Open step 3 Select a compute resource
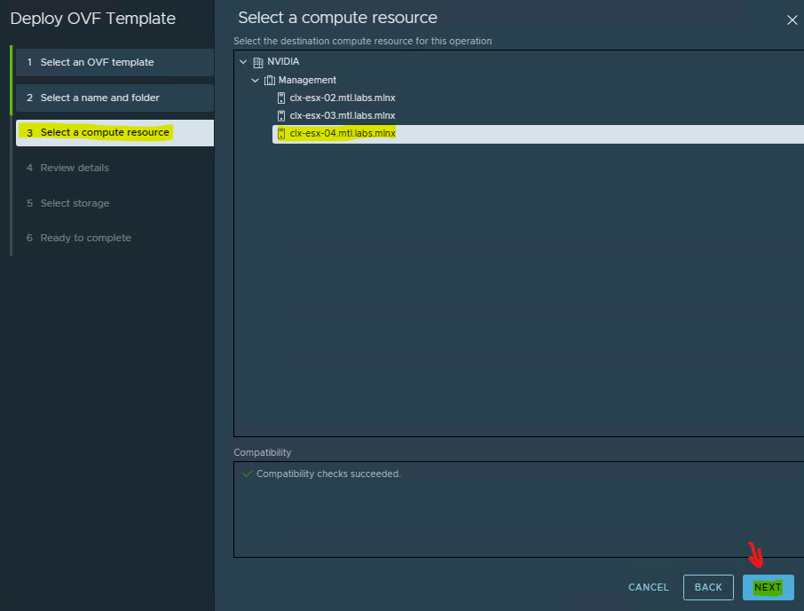 [114, 133]
